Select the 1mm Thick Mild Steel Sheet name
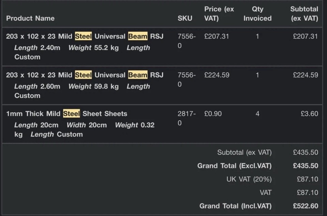327x216 pixels. click(x=66, y=114)
